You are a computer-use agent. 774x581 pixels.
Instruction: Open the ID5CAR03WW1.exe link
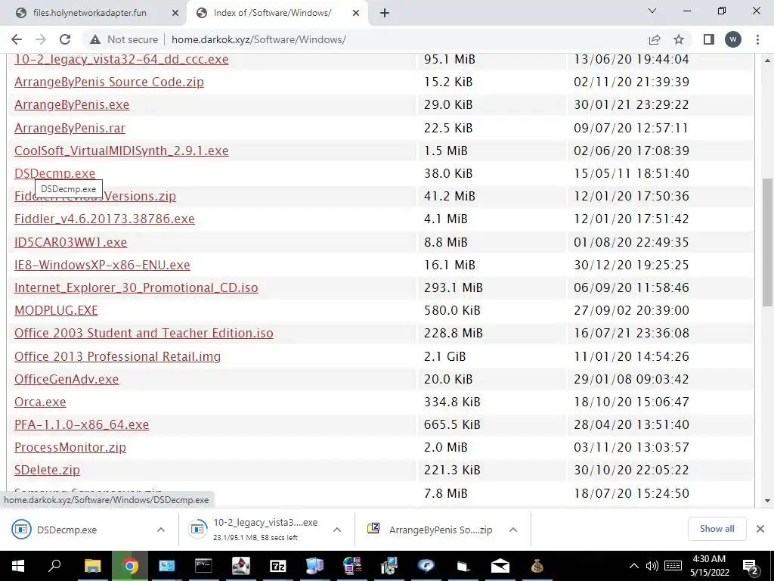click(70, 242)
